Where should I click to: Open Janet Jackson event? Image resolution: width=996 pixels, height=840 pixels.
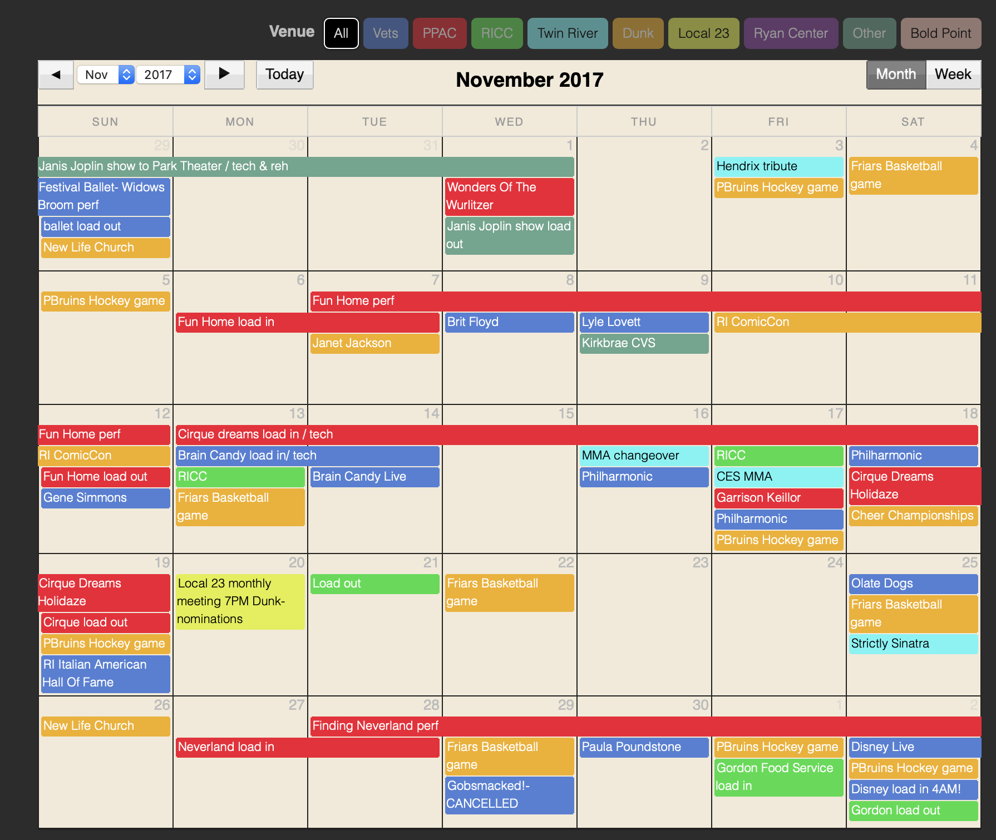(374, 343)
